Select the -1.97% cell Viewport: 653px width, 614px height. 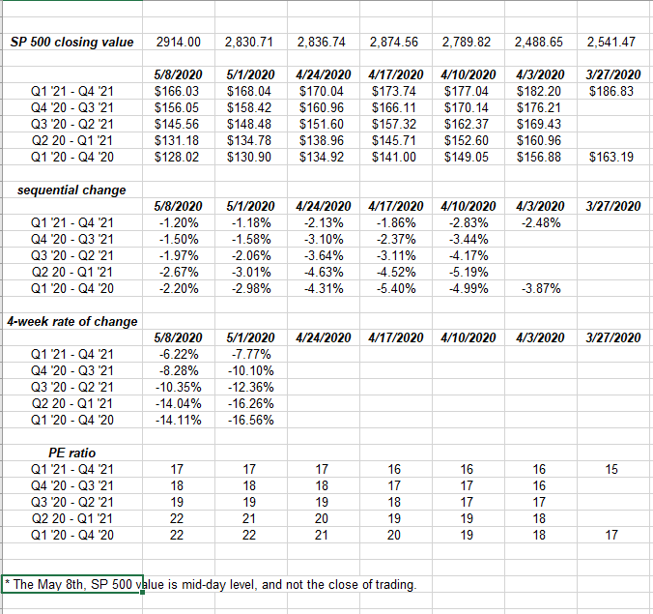click(x=179, y=256)
